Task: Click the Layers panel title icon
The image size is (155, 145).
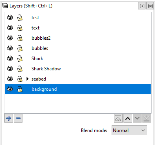Action: point(5,6)
